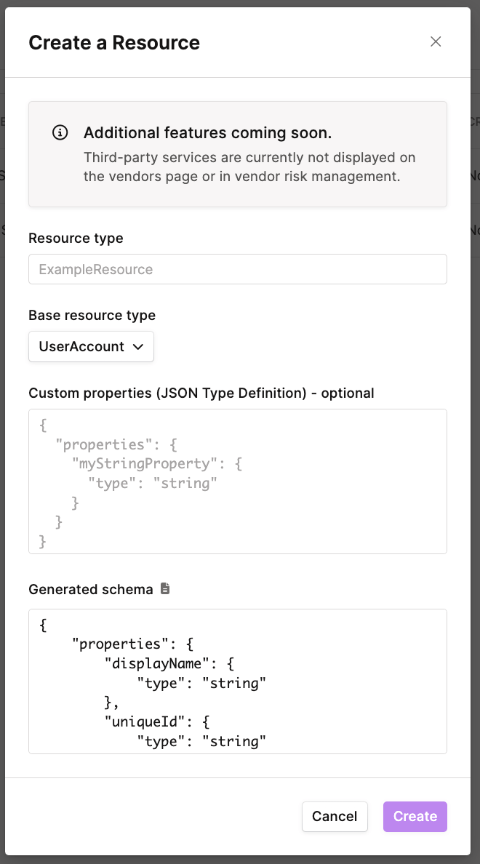Click the "Resource type" field label
This screenshot has height=864, width=480.
click(76, 238)
